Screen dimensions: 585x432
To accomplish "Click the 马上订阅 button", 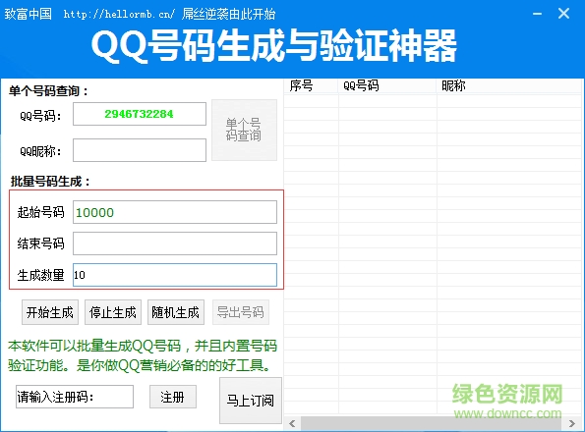I will pyautogui.click(x=251, y=401).
